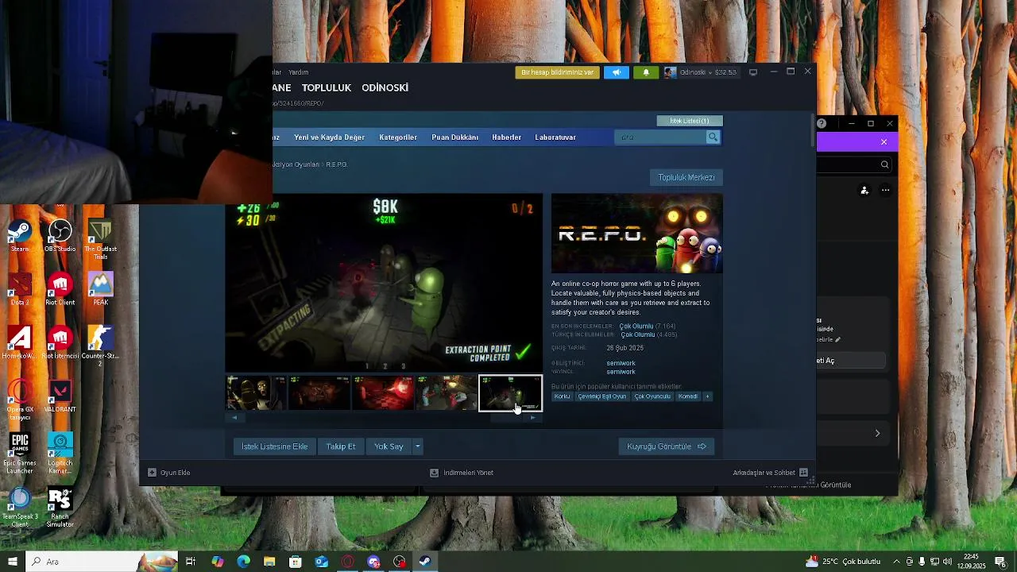The height and width of the screenshot is (572, 1017).
Task: Switch Steam to Big Picture mode
Action: point(753,72)
